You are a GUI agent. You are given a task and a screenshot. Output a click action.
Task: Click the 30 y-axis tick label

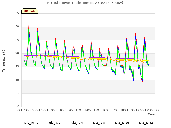click(x=17, y=27)
